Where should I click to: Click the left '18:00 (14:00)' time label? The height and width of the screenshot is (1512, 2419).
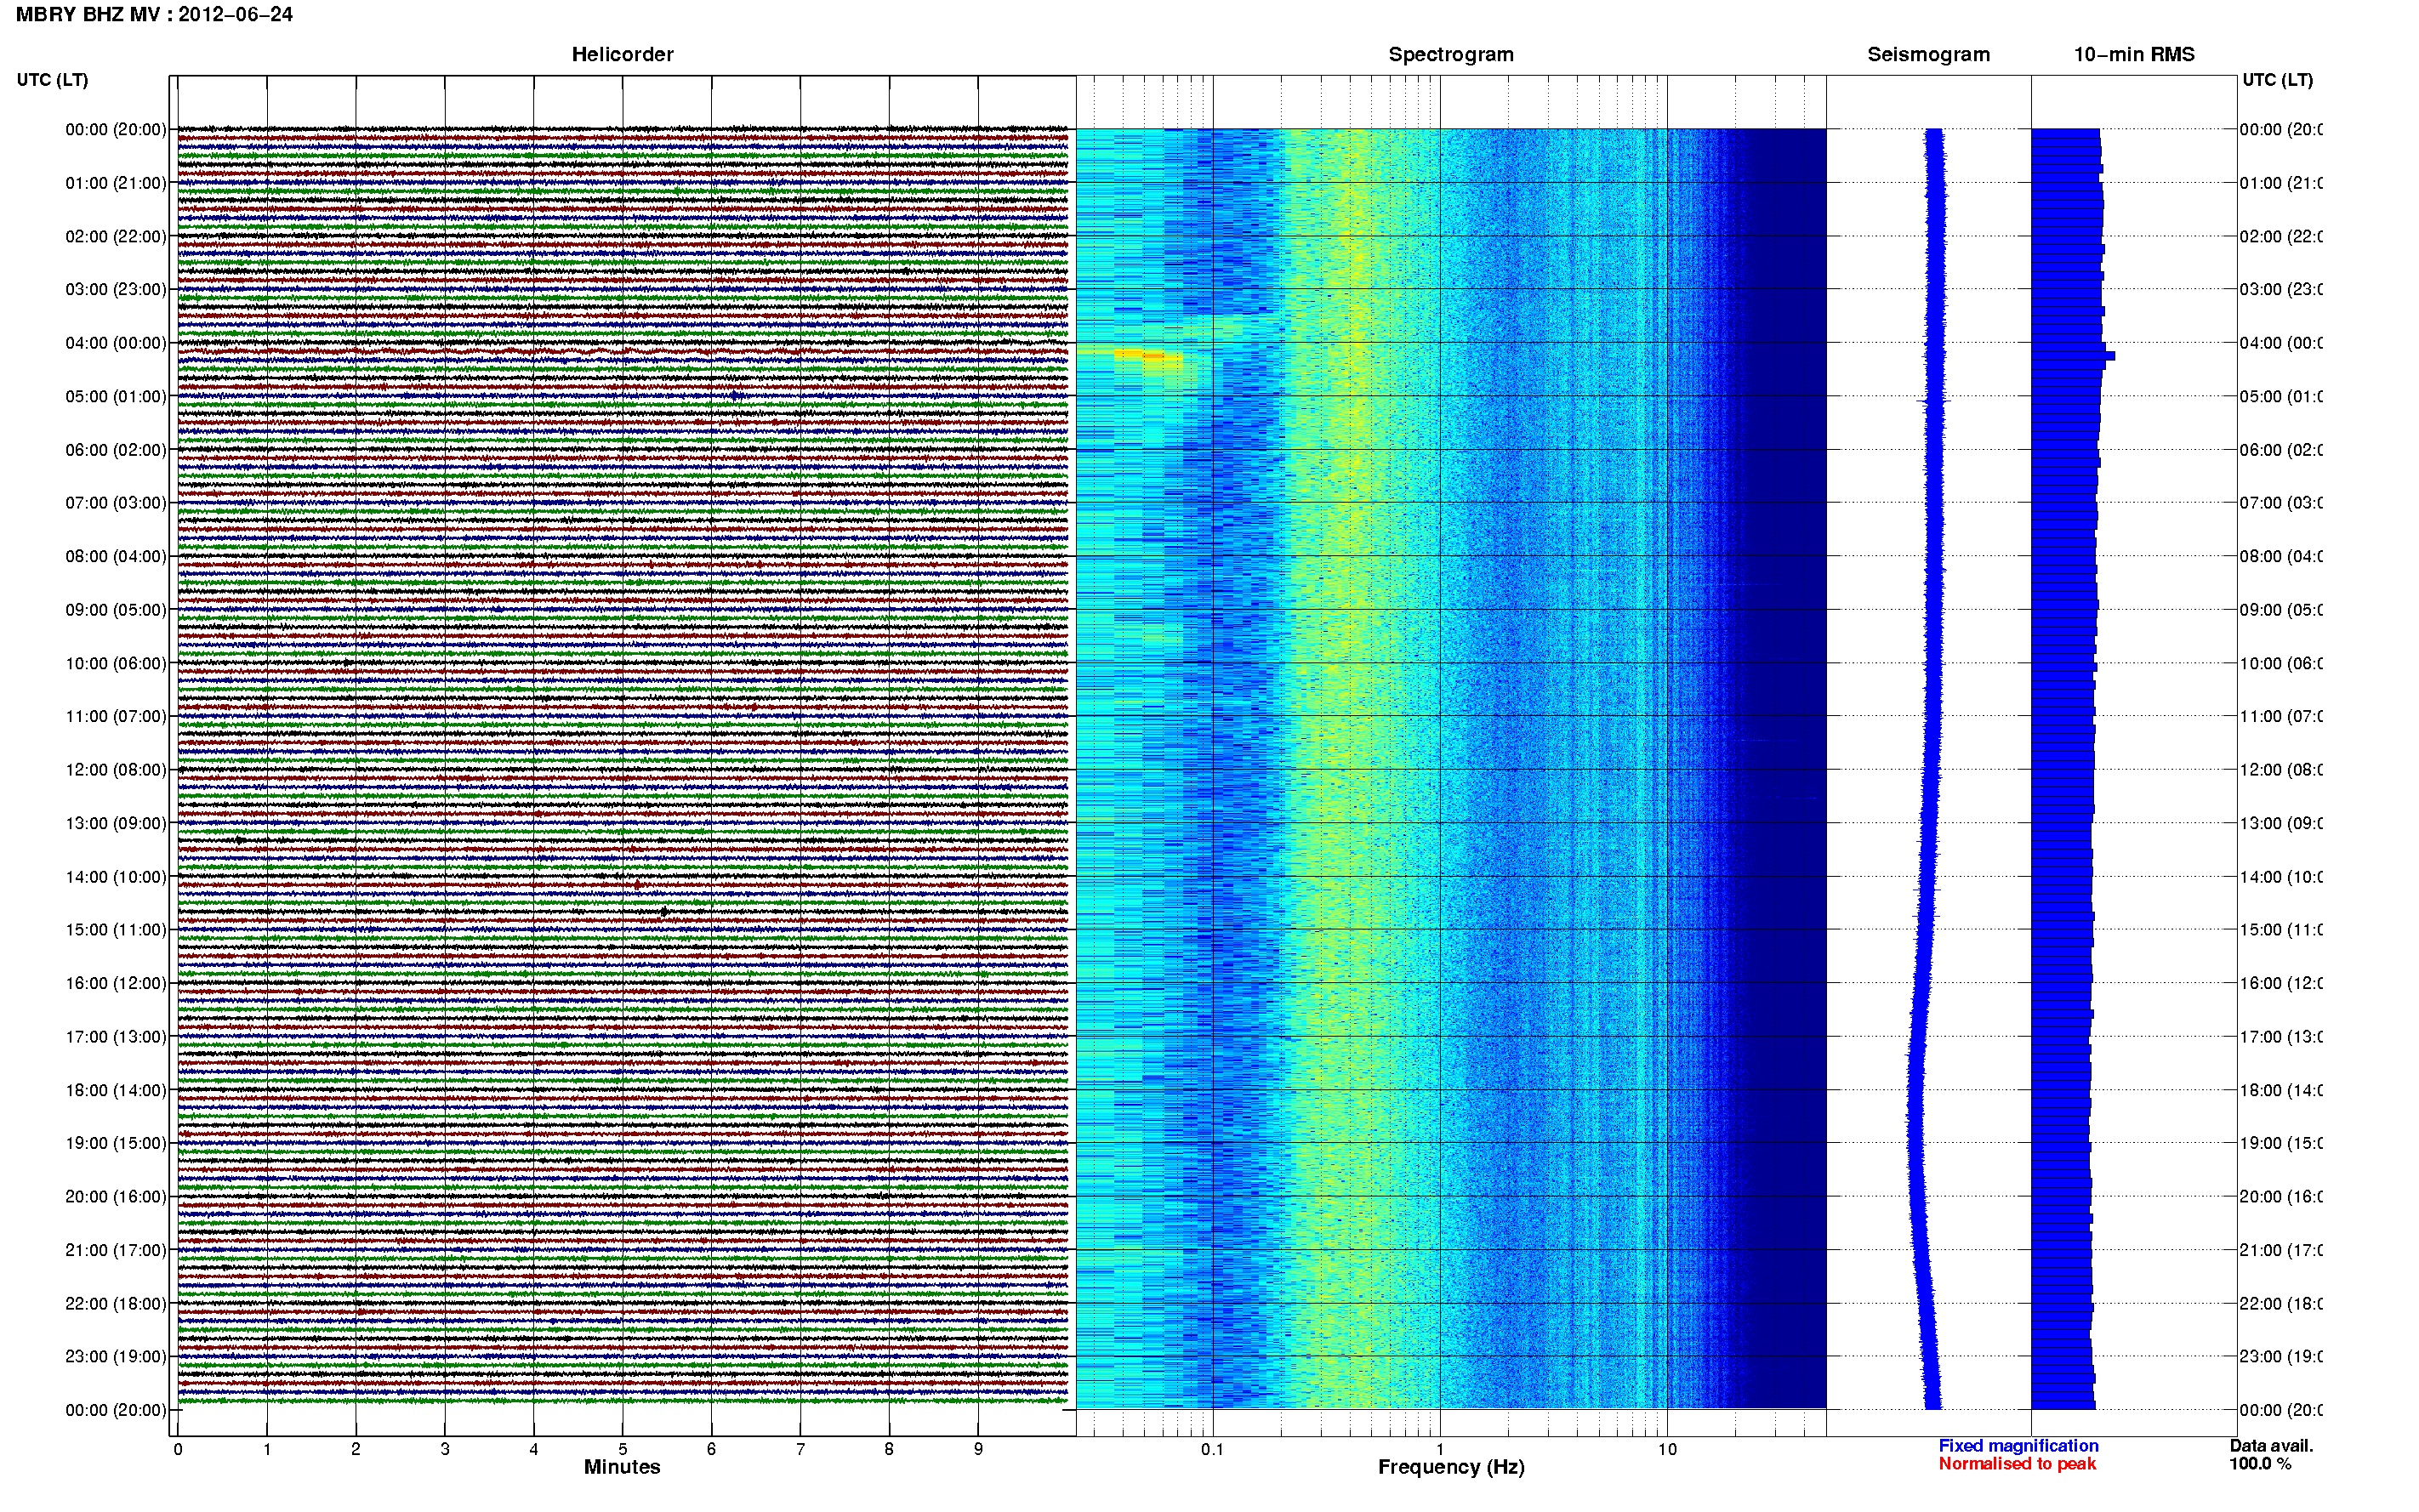(116, 1091)
